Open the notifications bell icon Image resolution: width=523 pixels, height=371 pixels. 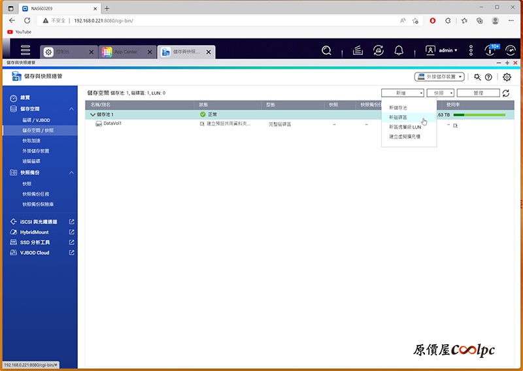399,51
